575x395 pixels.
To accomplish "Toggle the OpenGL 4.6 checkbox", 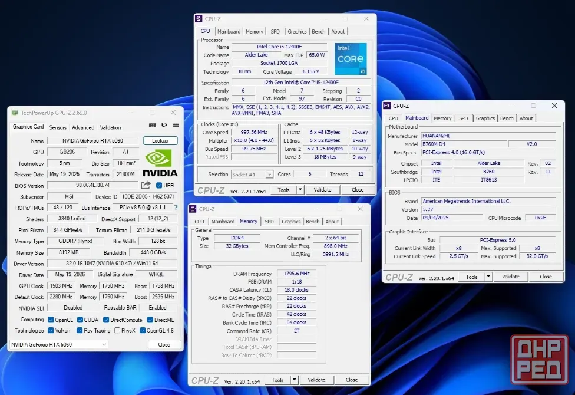I will pos(143,330).
